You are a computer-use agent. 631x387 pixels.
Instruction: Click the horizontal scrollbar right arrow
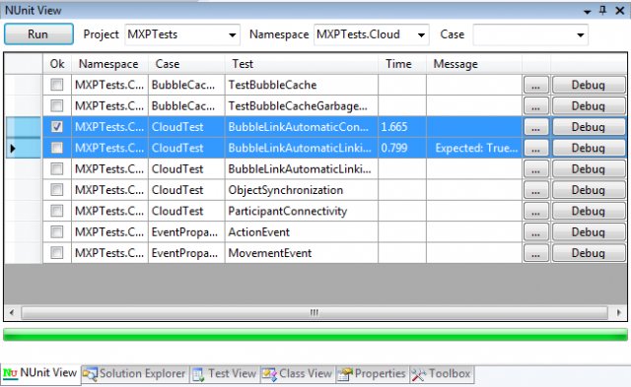pyautogui.click(x=619, y=312)
